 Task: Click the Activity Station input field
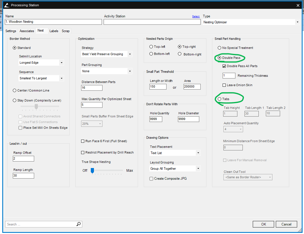point(152,22)
